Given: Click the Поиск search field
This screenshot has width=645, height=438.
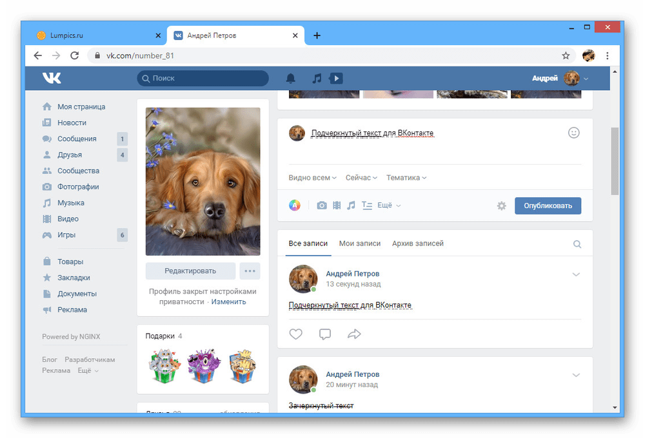Looking at the screenshot, I should [x=203, y=78].
